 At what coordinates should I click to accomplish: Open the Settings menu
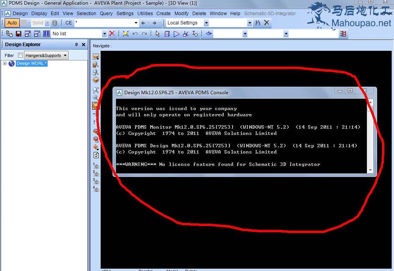(125, 14)
